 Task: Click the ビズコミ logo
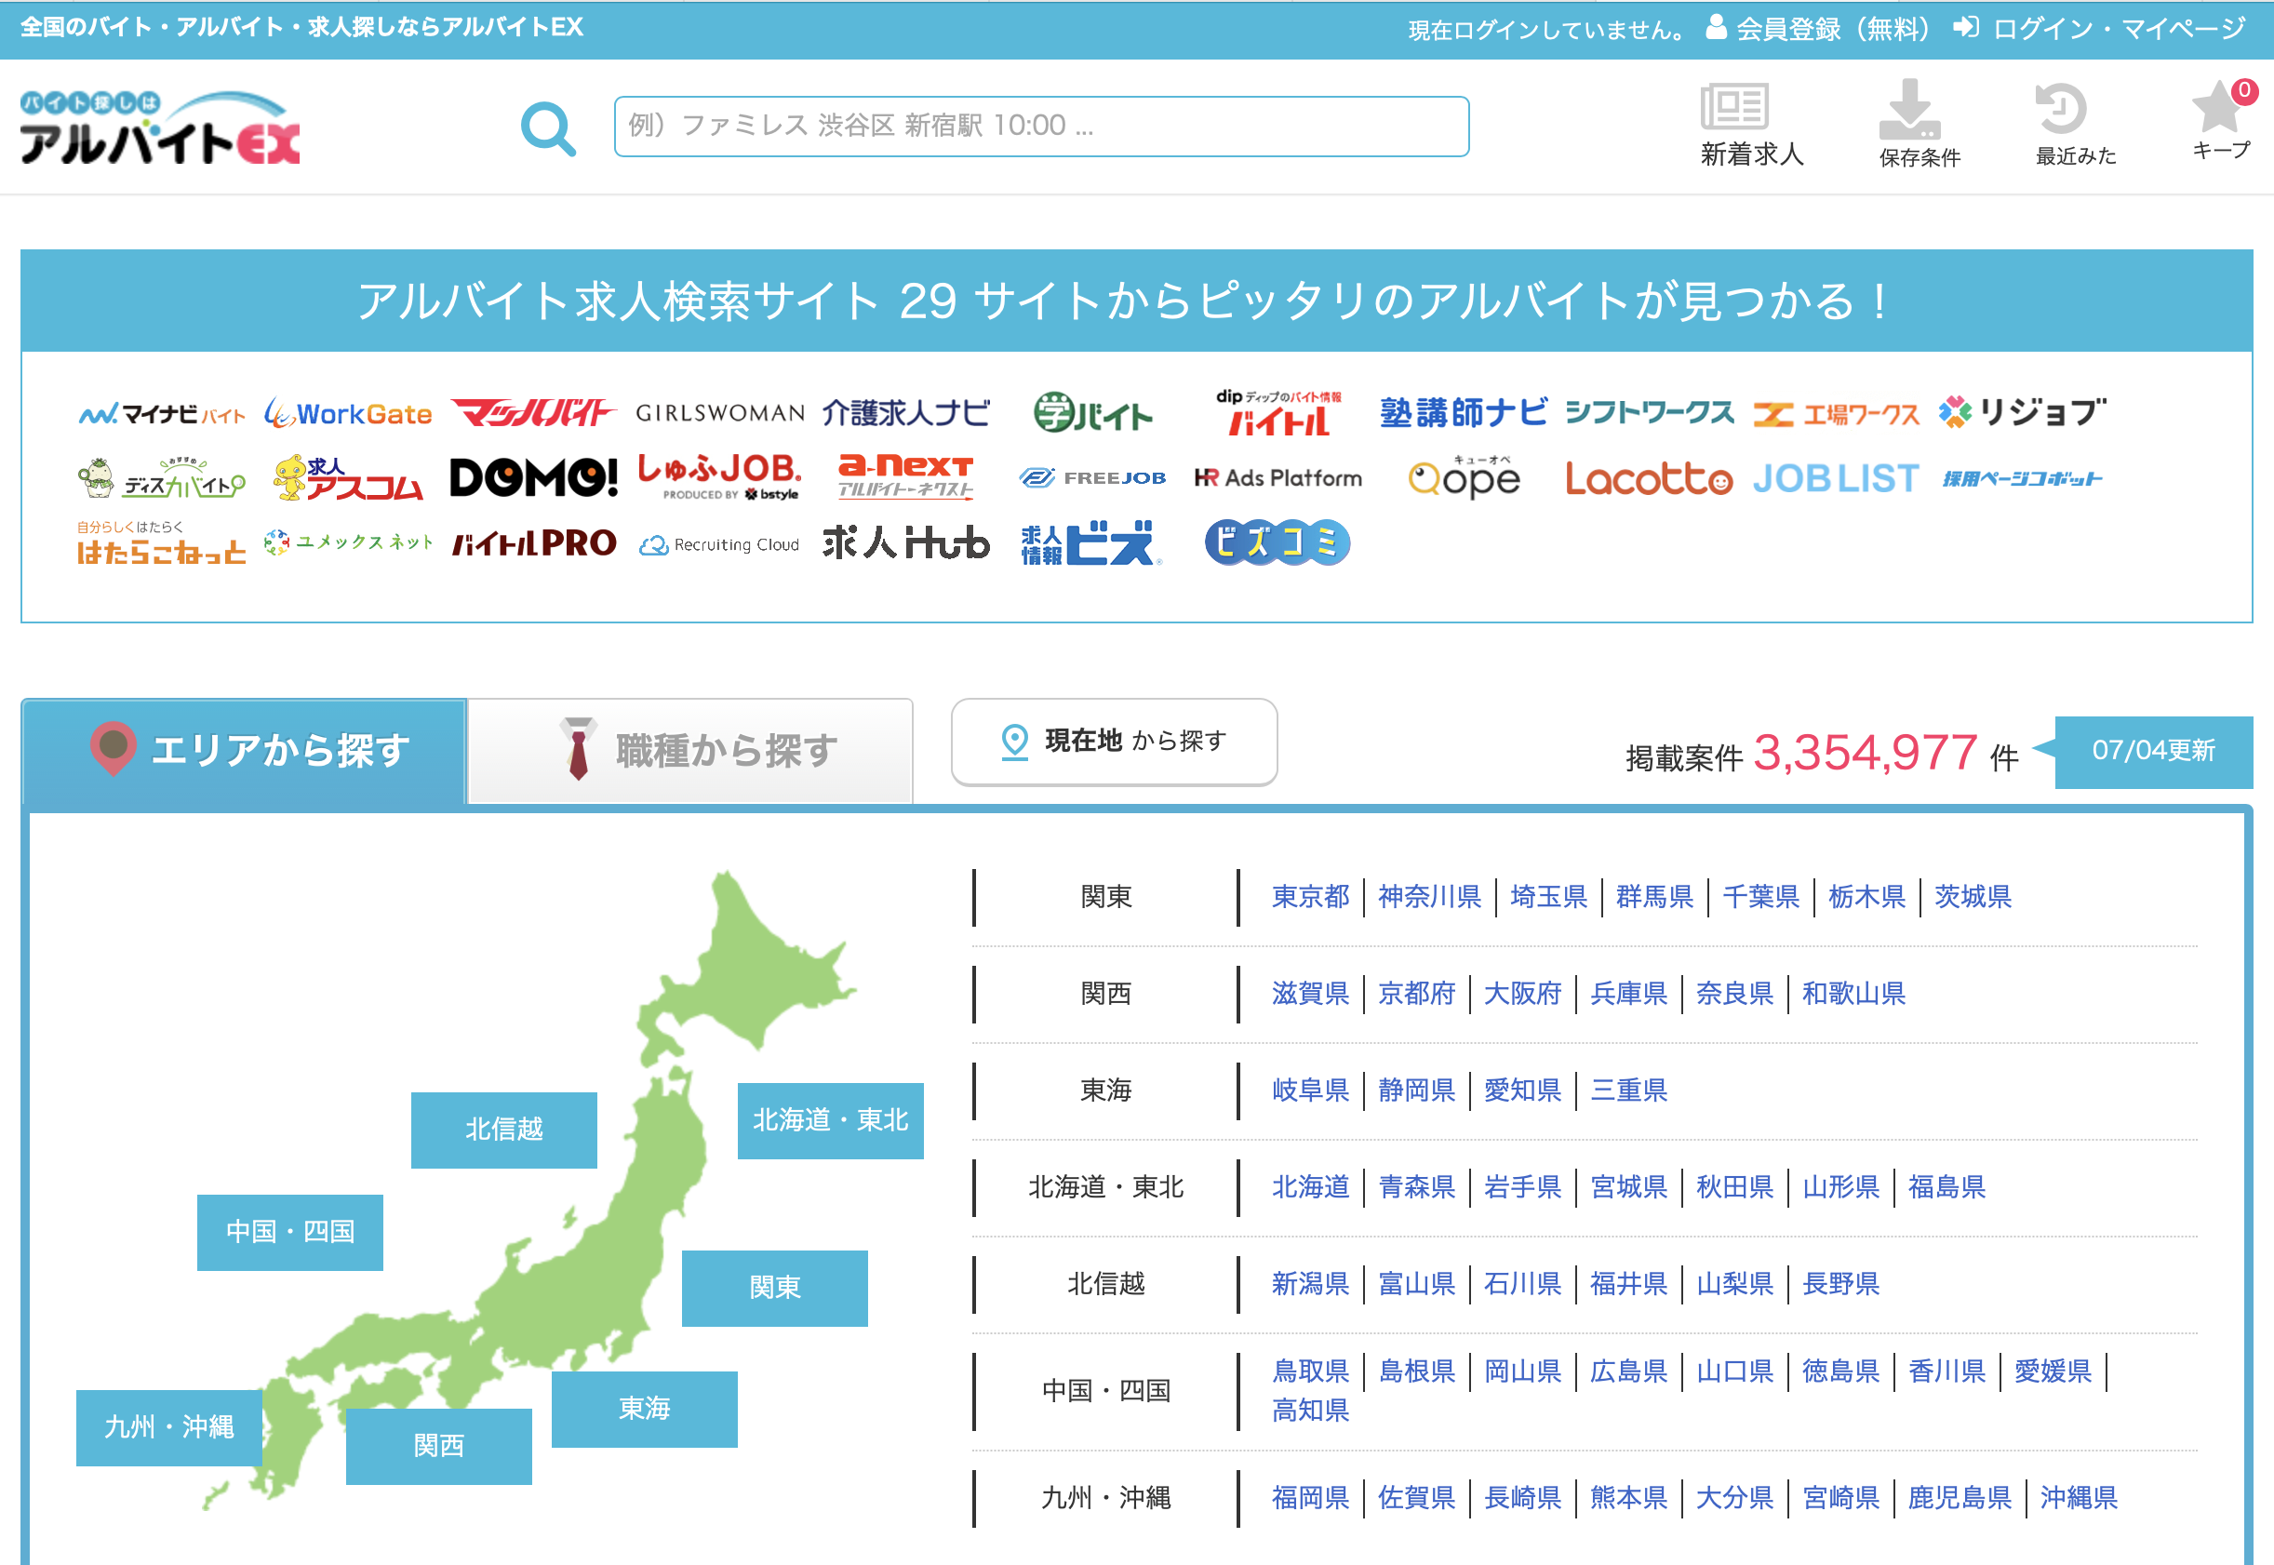coord(1277,542)
